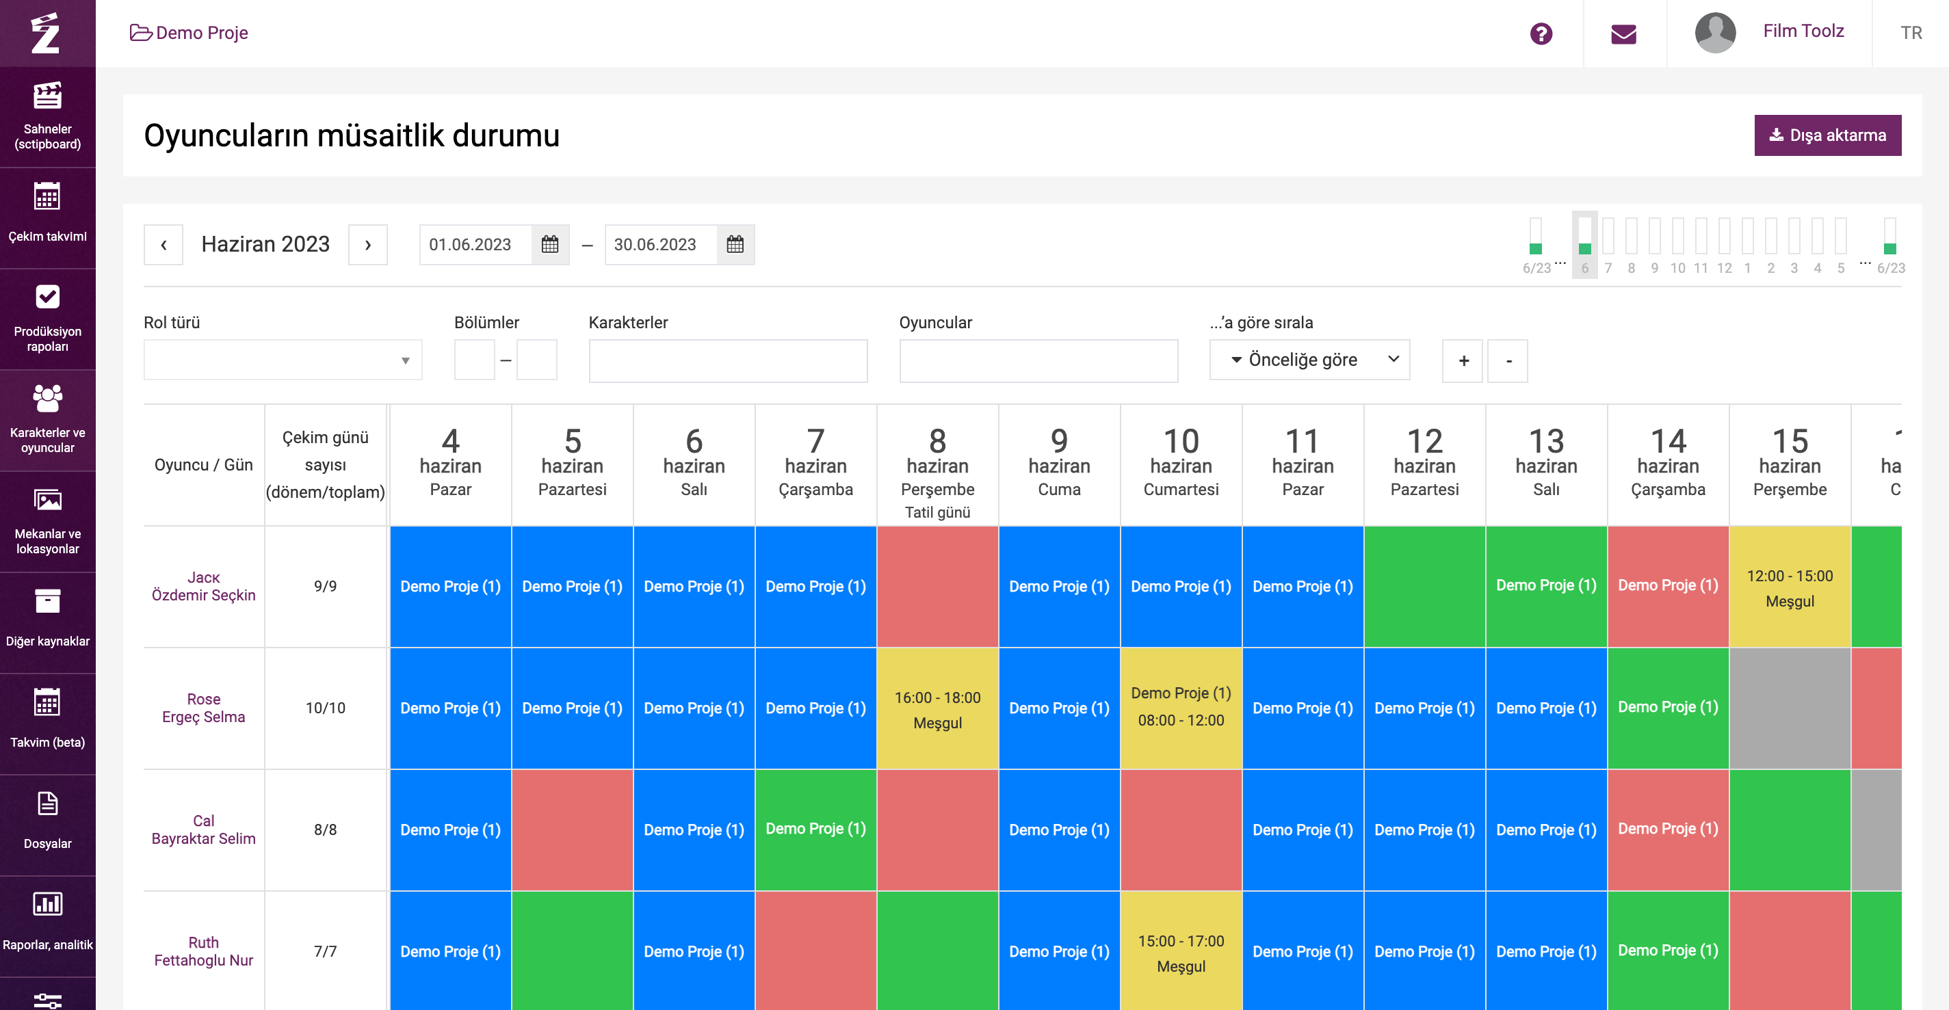Open actor Ruth Fettahoglu Nur
The image size is (1949, 1010).
click(204, 951)
